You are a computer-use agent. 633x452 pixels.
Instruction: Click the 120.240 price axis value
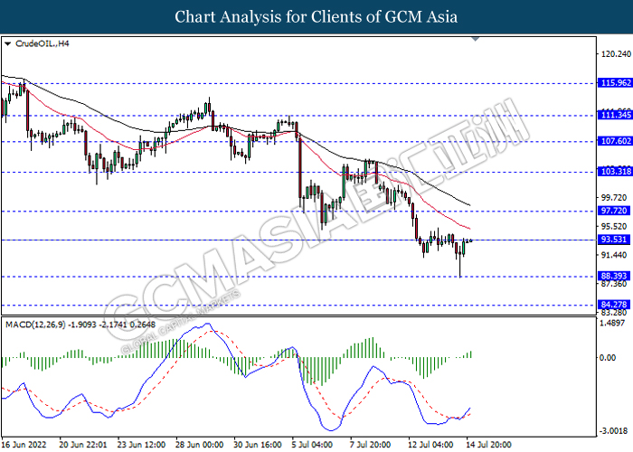(x=616, y=54)
